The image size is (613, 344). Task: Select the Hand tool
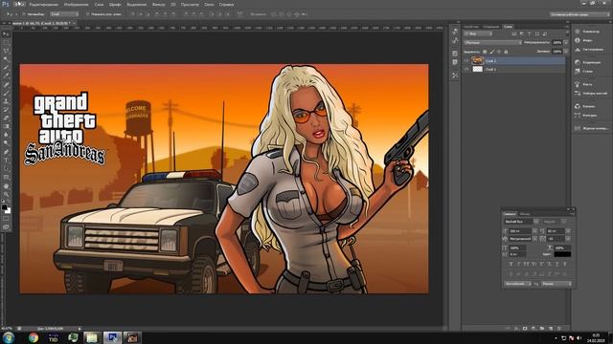coord(6,185)
